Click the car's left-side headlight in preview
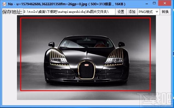This screenshot has height=108, width=174. tap(59, 61)
